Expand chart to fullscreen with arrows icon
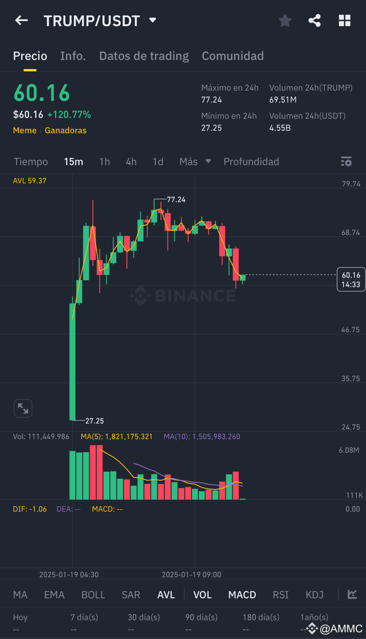 [x=23, y=408]
